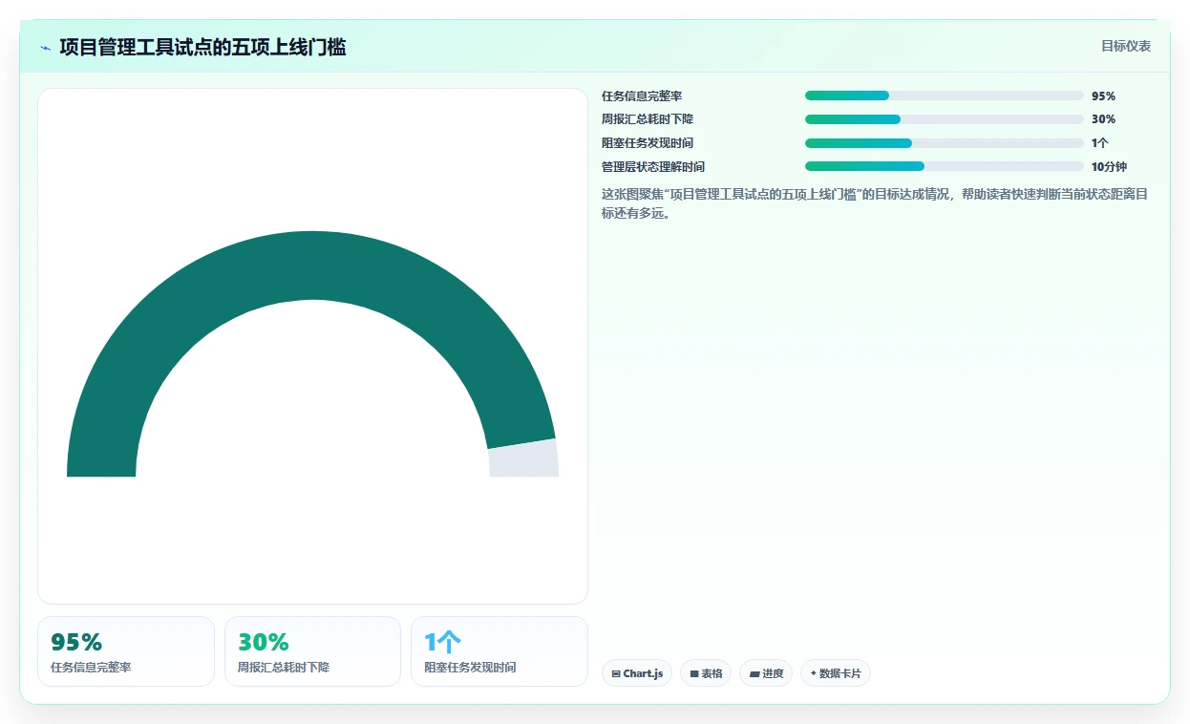Click the 10分钟 value text
1190x724 pixels.
coord(1109,167)
